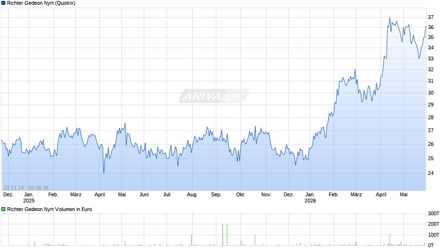The image size is (446, 250).
Task: Click the 'Juni' month label
Action: [x=144, y=195]
